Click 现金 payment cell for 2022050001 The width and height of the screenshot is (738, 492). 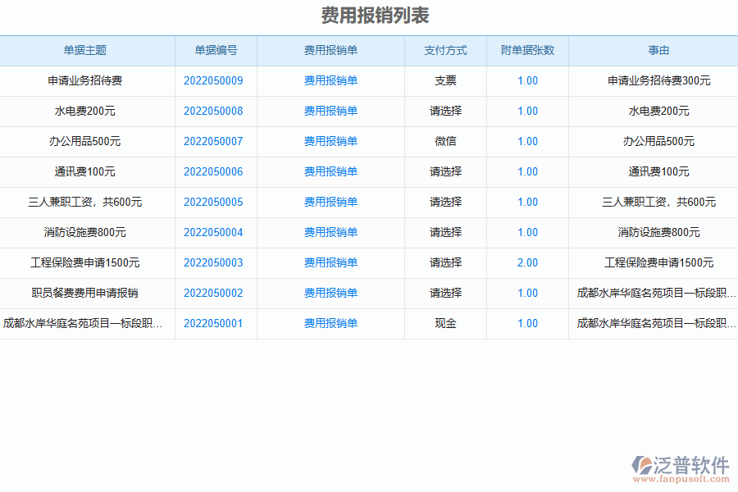tap(445, 323)
